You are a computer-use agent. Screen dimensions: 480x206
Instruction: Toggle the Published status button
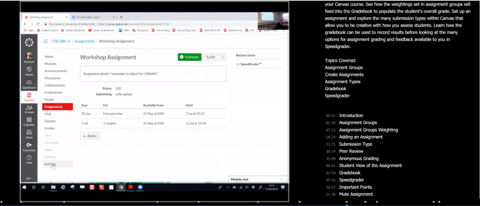189,57
